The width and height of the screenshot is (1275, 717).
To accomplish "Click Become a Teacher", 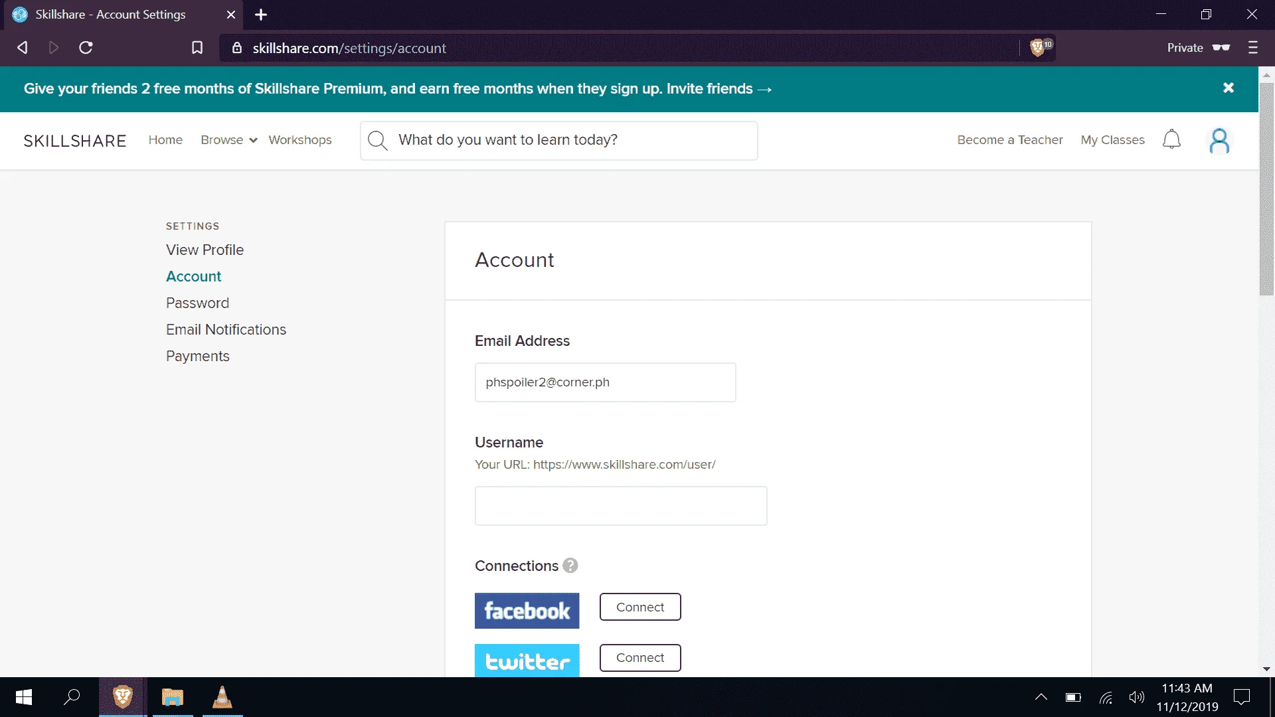I will 1010,140.
